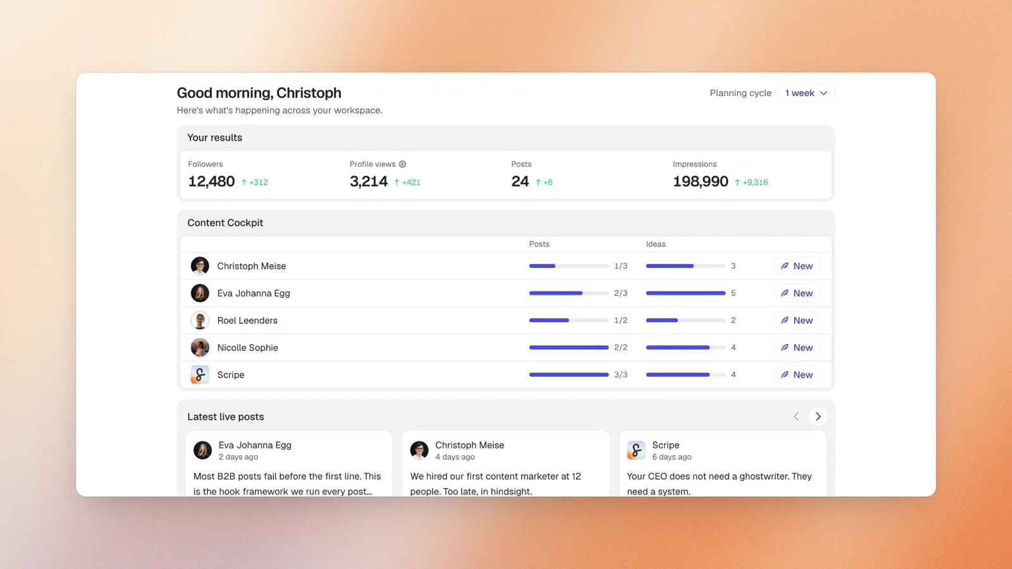Create new post for Scripe
Viewport: 1012px width, 569px height.
pos(797,375)
